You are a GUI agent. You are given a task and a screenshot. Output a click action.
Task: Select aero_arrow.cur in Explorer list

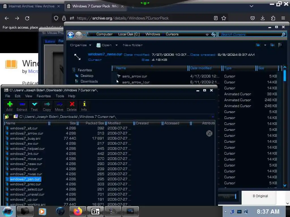point(135,76)
